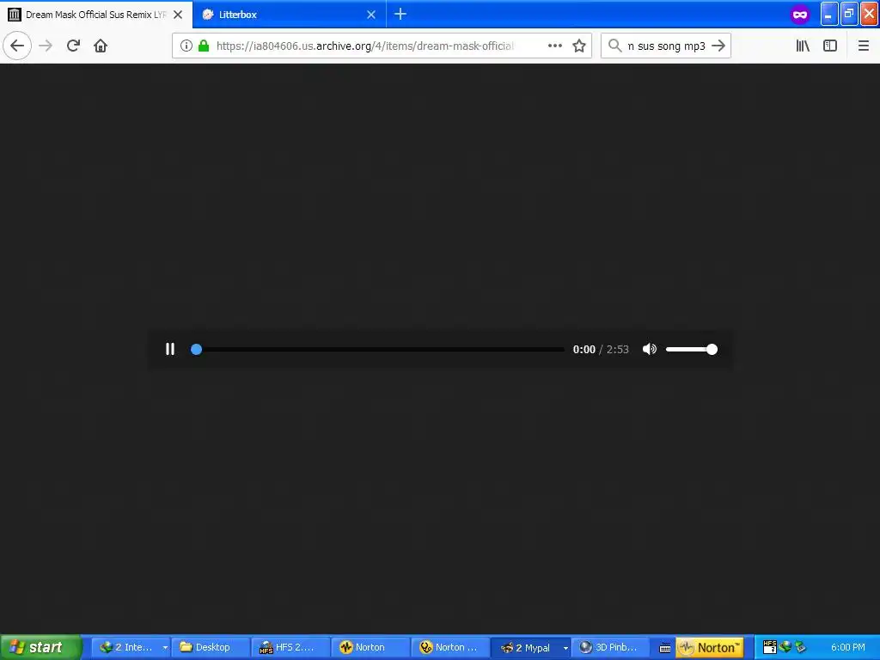The image size is (880, 660).
Task: Go back to the previous page
Action: (x=17, y=46)
